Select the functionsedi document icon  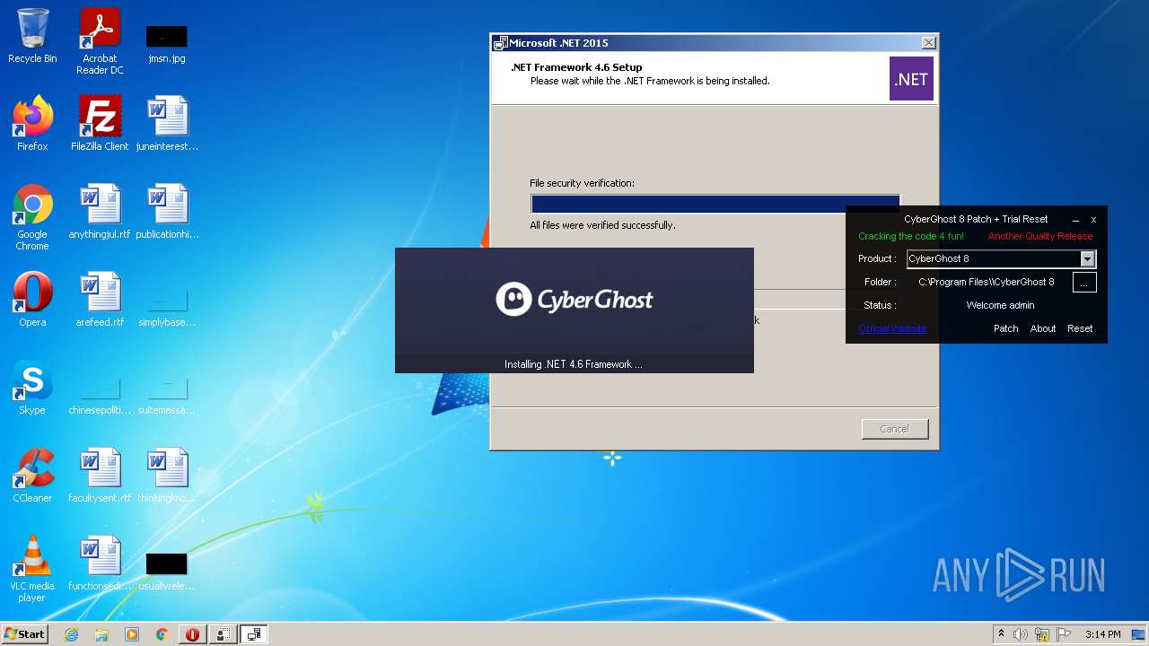[100, 563]
